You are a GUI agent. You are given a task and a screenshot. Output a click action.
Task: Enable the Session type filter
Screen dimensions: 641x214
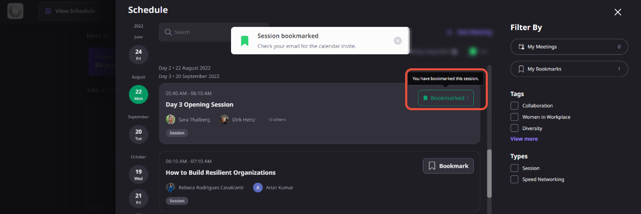click(514, 168)
